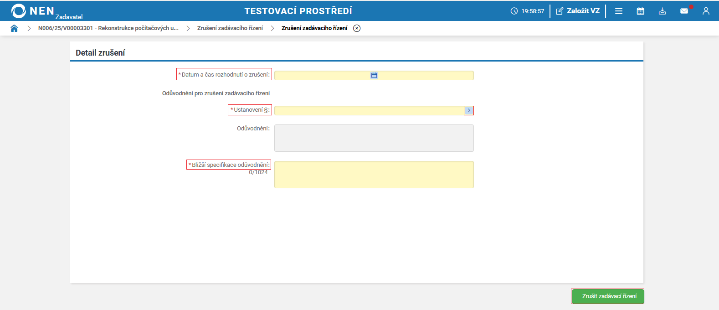Screen dimensions: 719x310
Task: Open first Zrušení zadávacího řízení breadcrumb
Action: (x=230, y=28)
